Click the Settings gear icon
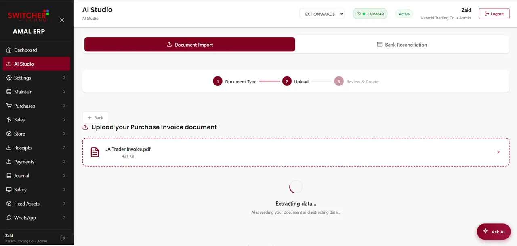This screenshot has height=246, width=517. click(x=9, y=78)
